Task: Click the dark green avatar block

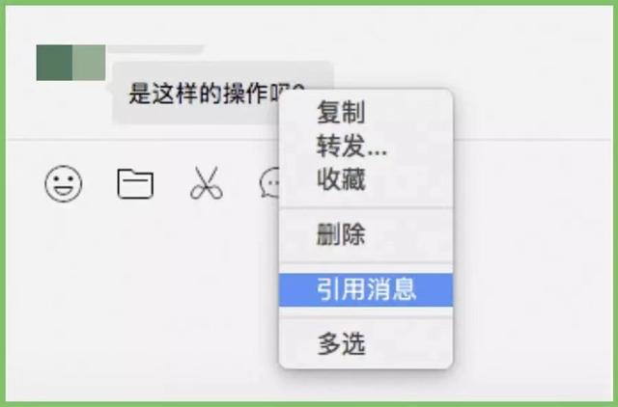Action: [x=54, y=63]
